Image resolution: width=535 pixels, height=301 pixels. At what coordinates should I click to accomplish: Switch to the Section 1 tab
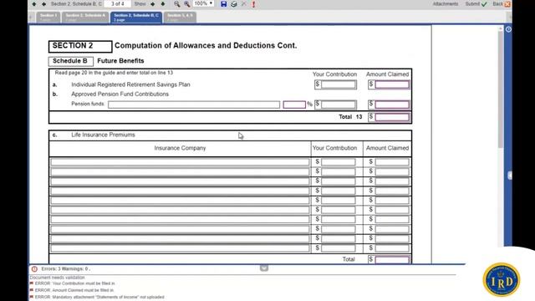point(48,17)
